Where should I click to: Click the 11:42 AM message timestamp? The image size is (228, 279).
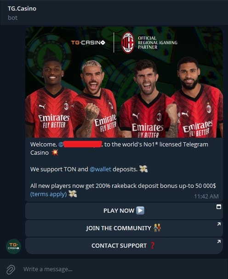(206, 196)
